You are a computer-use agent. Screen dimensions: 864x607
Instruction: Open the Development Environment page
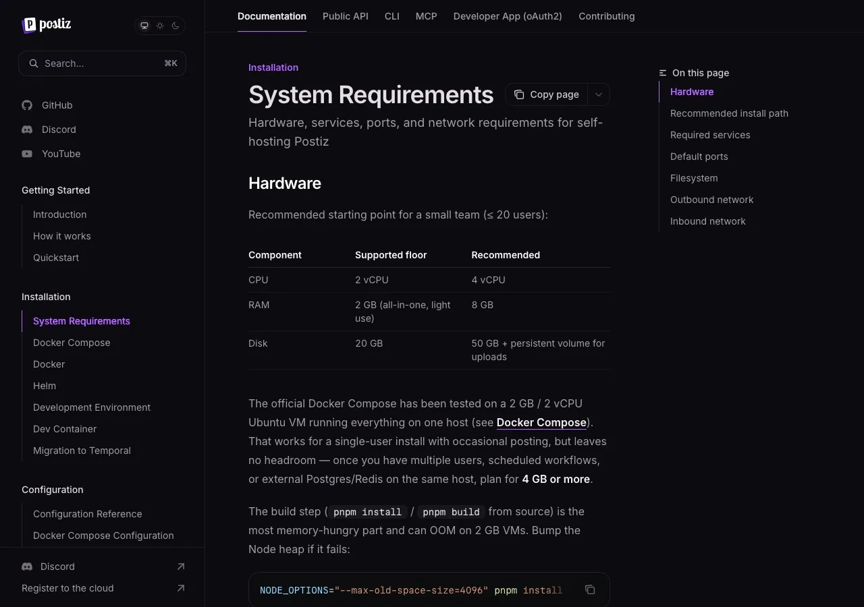click(92, 407)
